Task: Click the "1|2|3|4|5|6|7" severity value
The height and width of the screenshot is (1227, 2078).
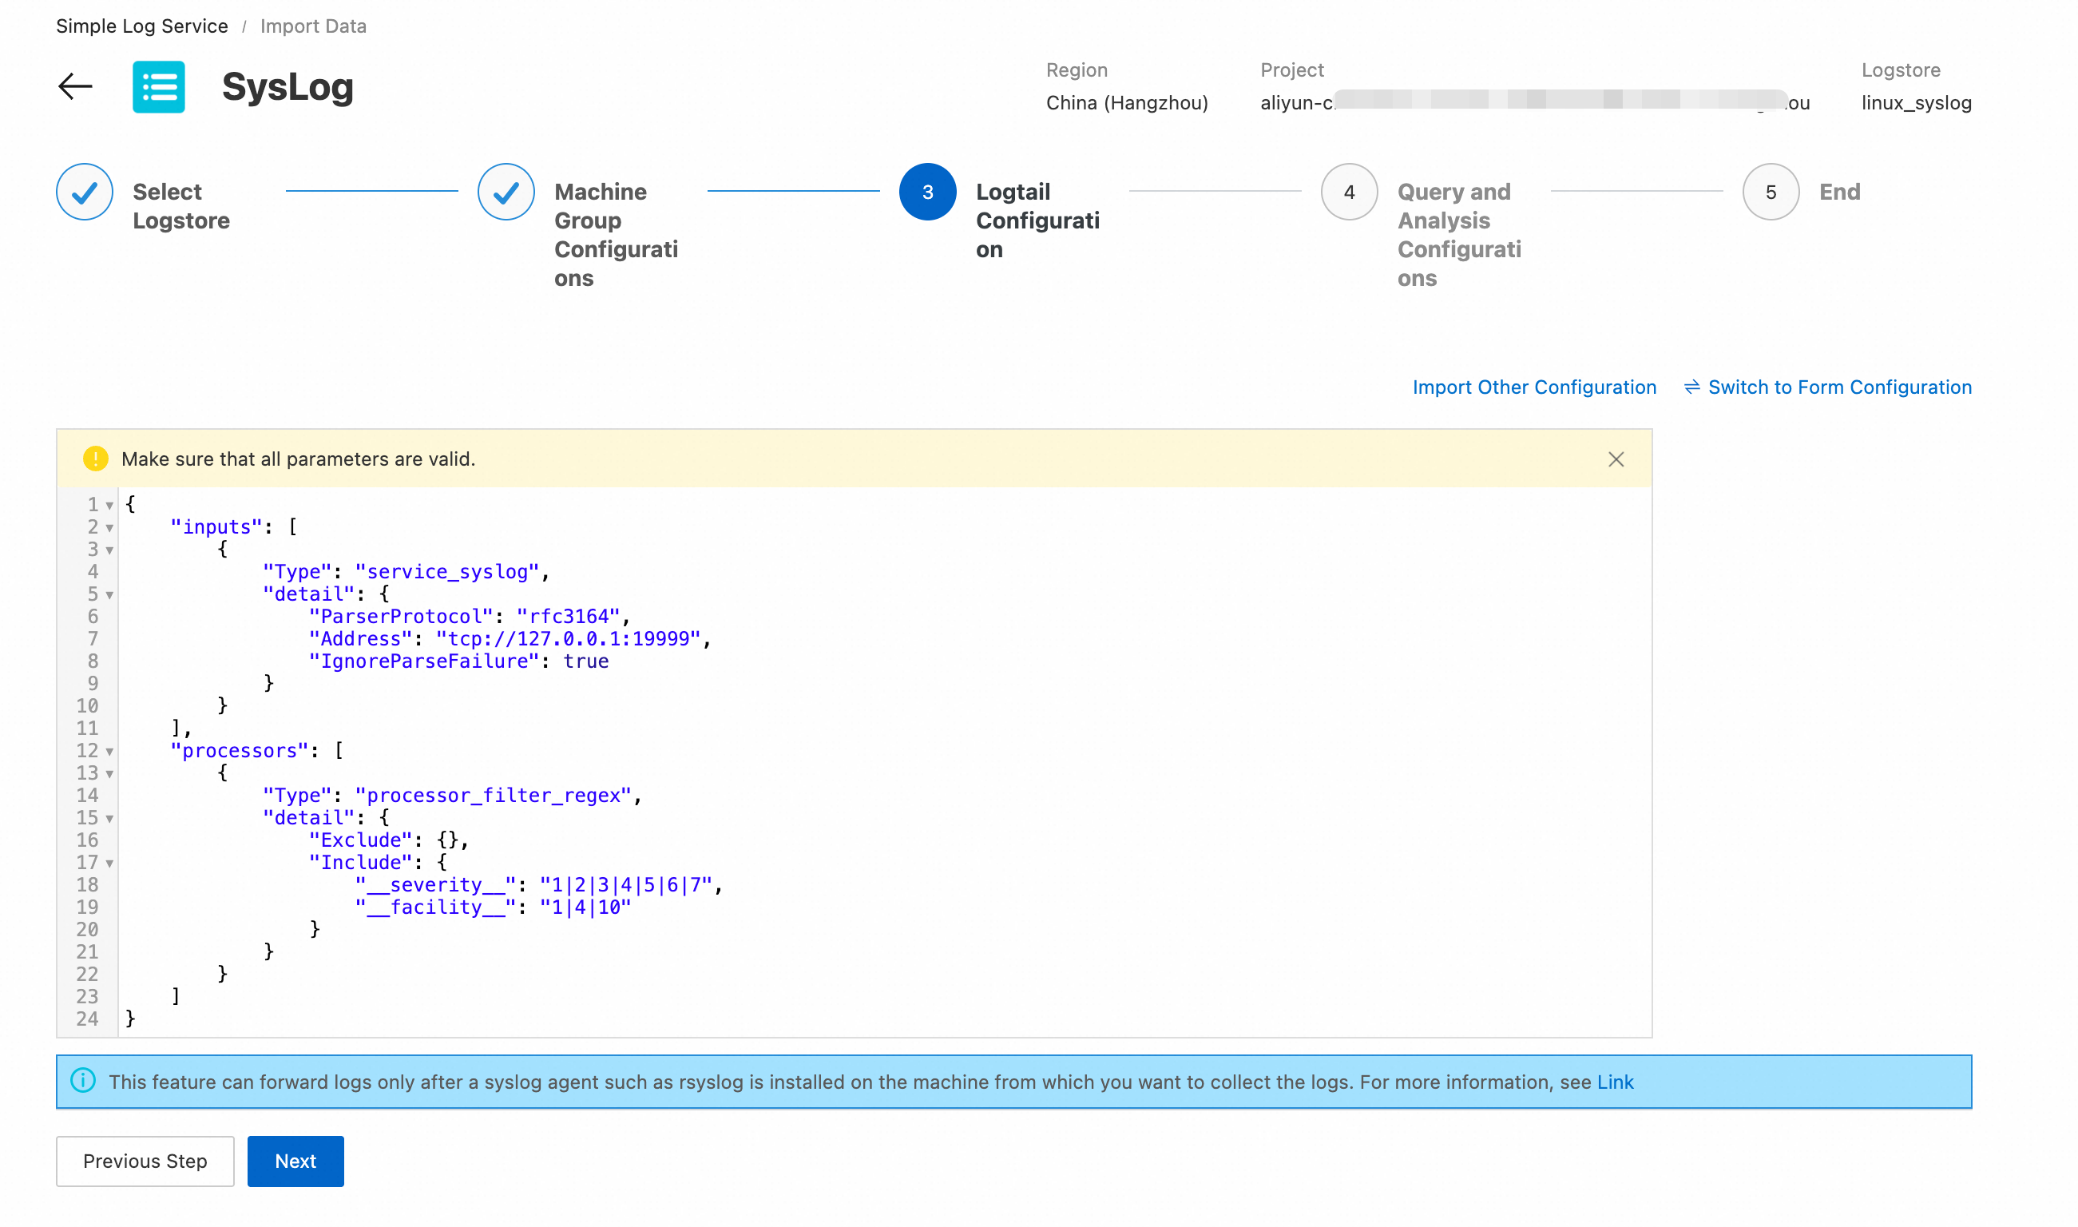Action: click(627, 884)
